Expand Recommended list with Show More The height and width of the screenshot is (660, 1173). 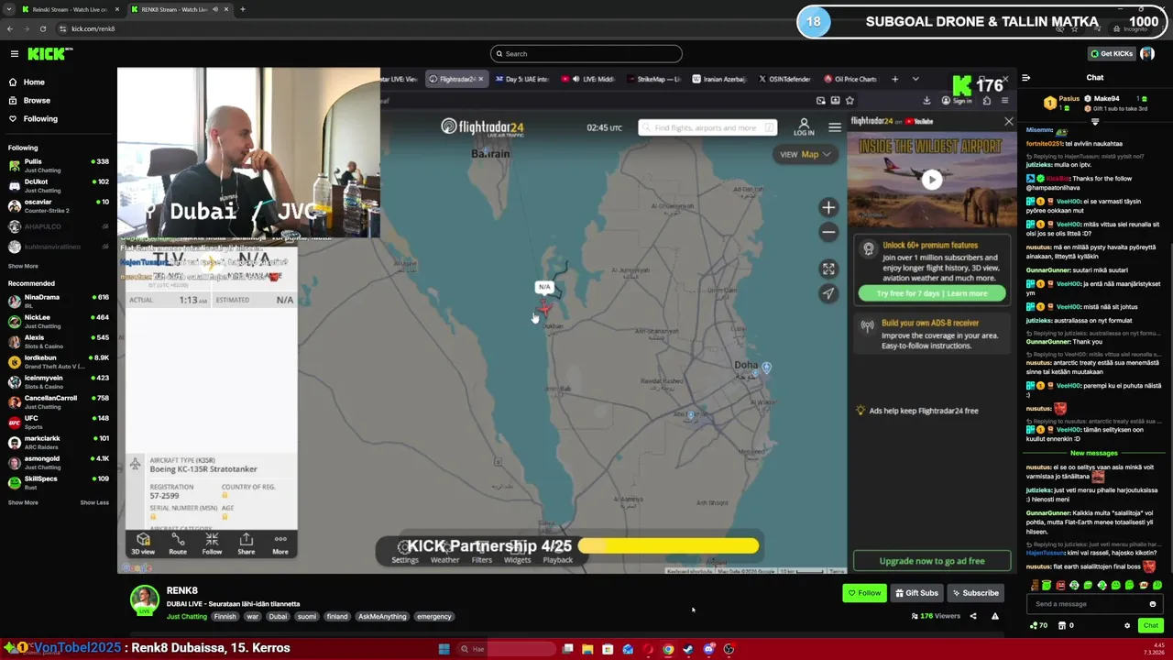[24, 503]
